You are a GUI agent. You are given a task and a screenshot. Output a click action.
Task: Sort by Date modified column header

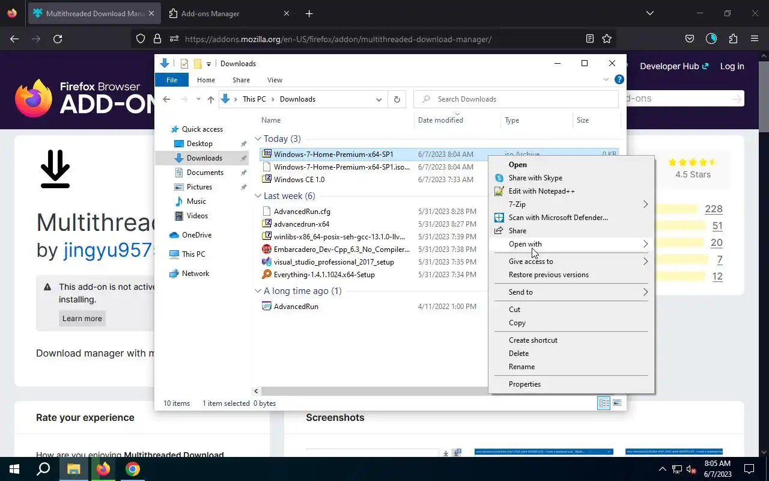(x=457, y=120)
